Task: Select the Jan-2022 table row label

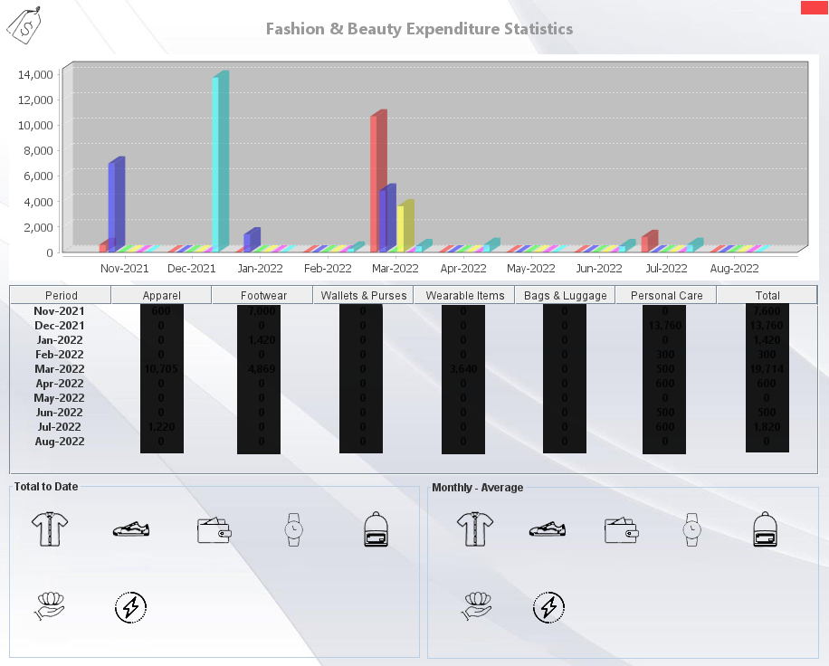Action: tap(59, 340)
